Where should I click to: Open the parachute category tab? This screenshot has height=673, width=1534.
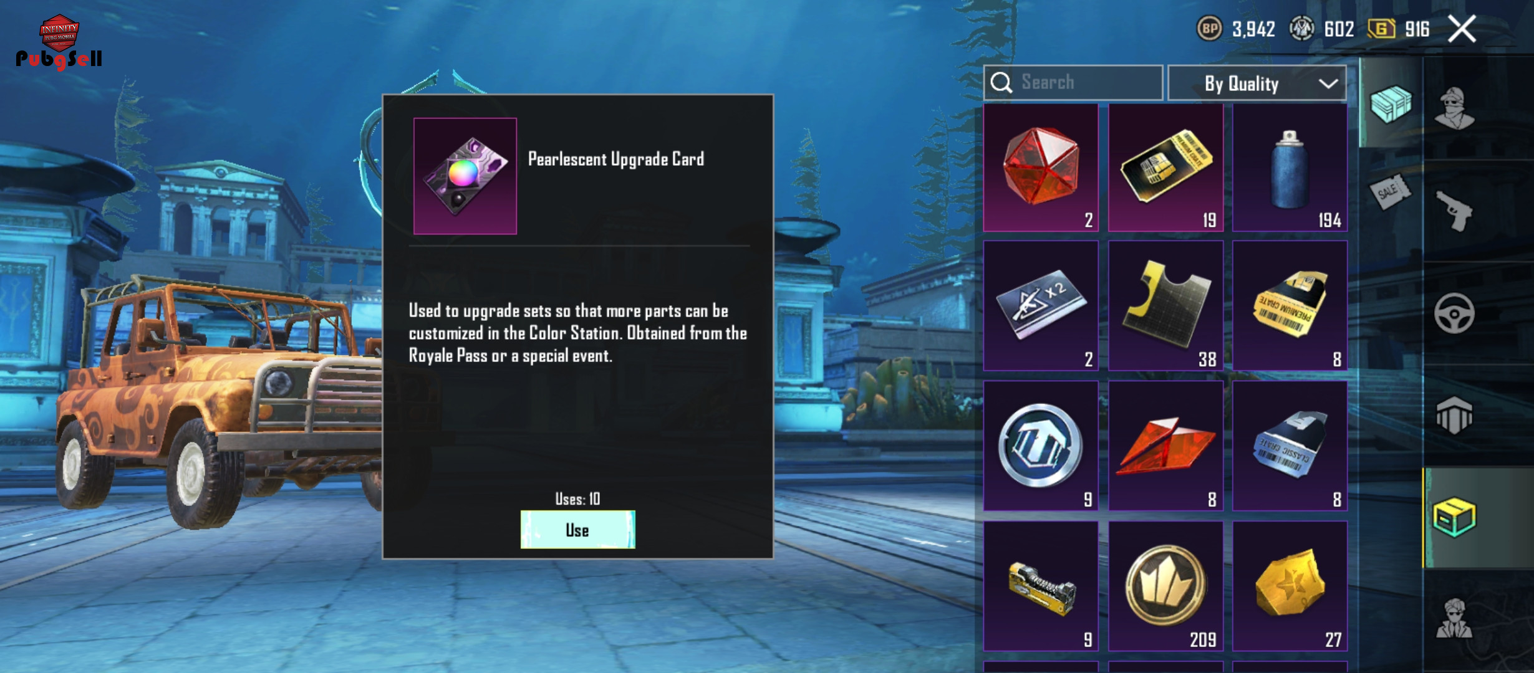point(1455,416)
